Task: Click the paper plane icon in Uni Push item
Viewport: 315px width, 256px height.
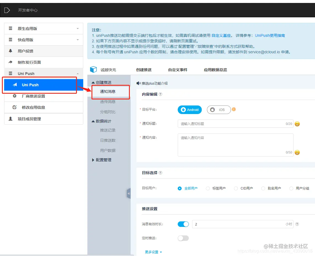Action: click(x=15, y=85)
